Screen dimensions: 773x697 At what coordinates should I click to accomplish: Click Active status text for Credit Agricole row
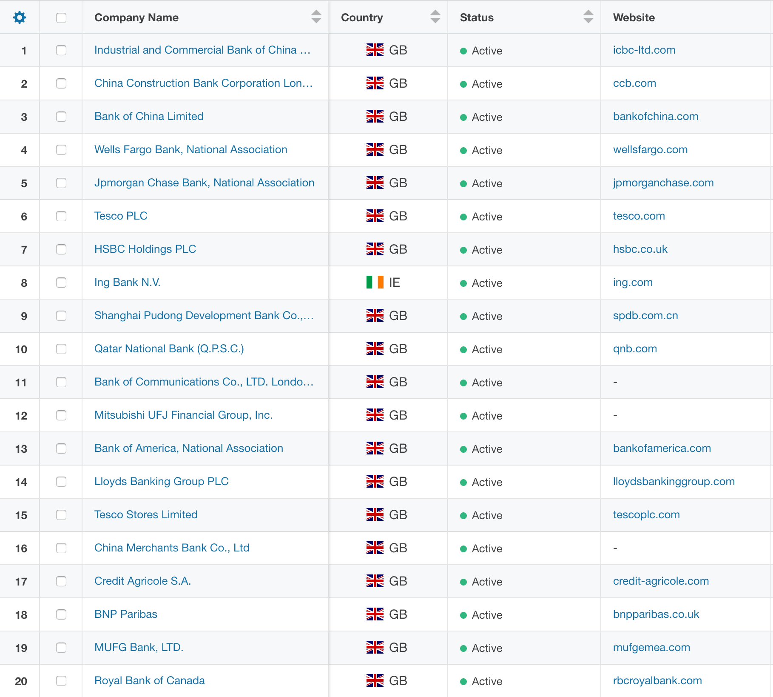[x=487, y=582]
